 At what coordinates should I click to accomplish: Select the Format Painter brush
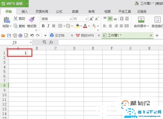(31, 20)
